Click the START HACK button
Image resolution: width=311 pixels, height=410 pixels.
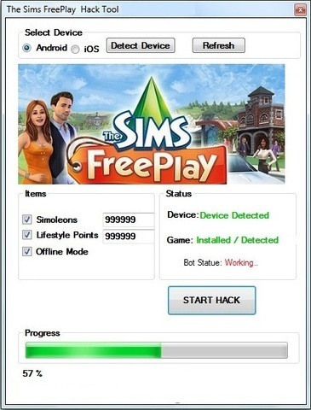[212, 301]
